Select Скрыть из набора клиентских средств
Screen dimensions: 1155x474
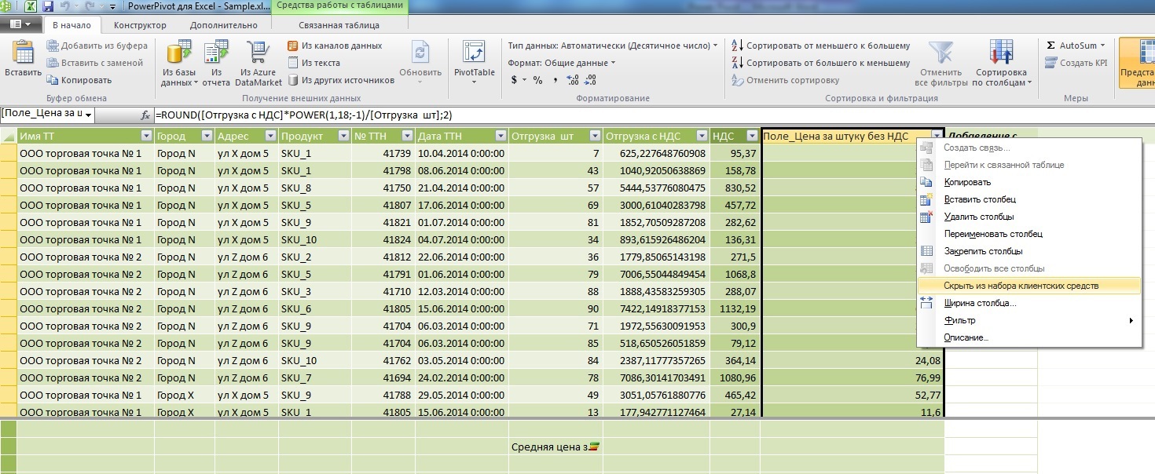pyautogui.click(x=1028, y=286)
